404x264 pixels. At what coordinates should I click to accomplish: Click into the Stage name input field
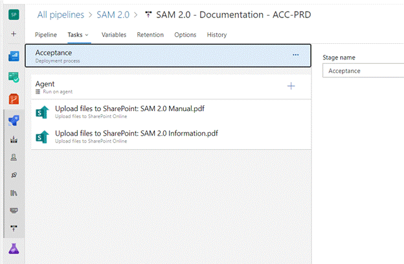pos(363,70)
